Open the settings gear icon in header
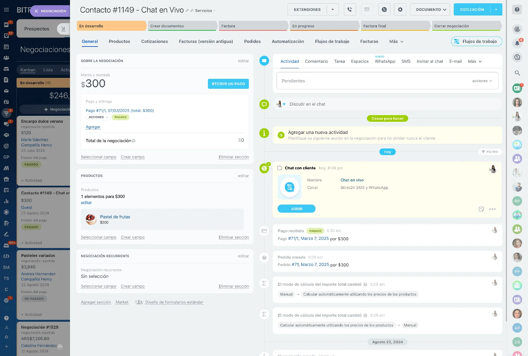Viewport: 528px width, 356px height. 400,10
